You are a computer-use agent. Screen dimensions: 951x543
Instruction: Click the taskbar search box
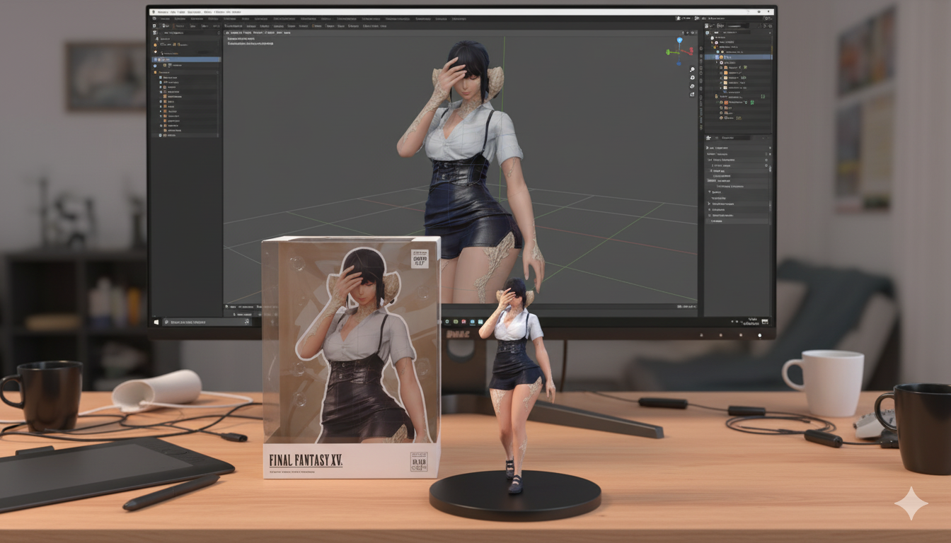[207, 322]
